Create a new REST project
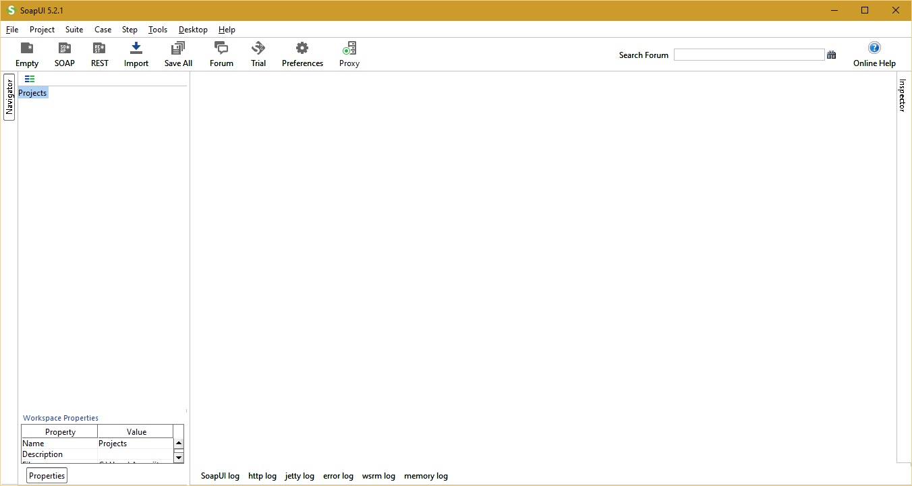The image size is (912, 486). point(100,55)
